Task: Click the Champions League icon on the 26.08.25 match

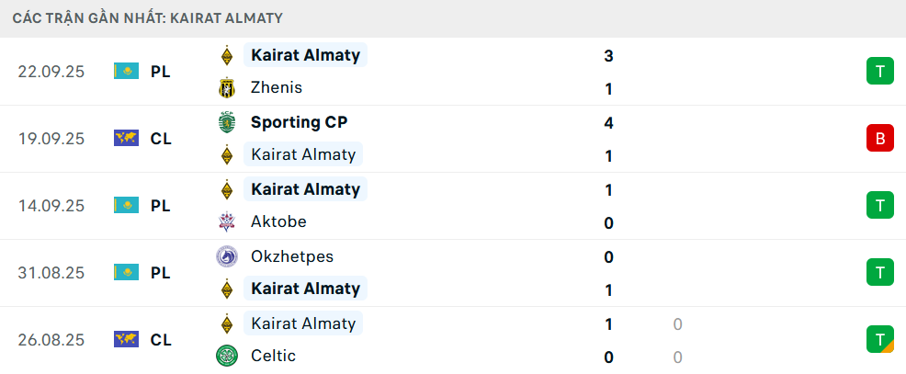Action: click(x=126, y=339)
